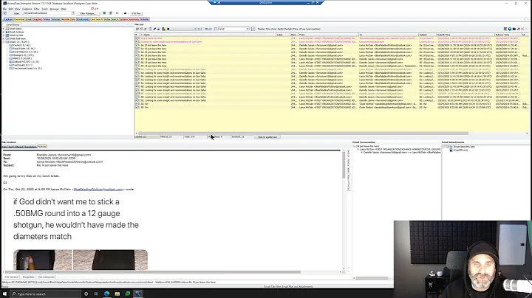
Task: Open the Properties tab at bottom
Action: 28,277
